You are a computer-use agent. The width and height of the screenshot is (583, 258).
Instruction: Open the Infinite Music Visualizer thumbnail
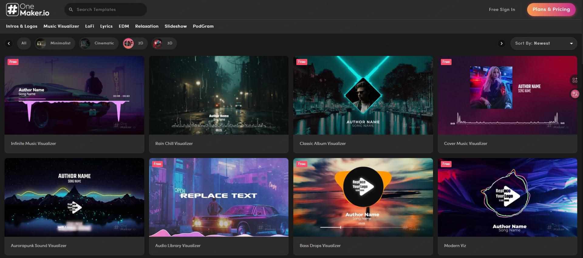click(x=74, y=95)
